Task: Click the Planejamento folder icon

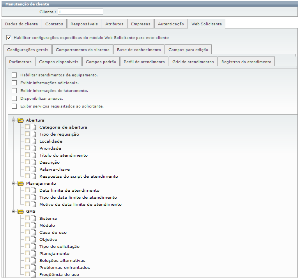Action: click(21, 183)
